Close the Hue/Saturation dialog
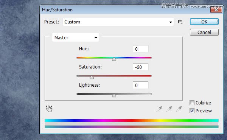 tap(216, 10)
